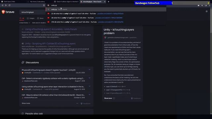
Task: Click Show more under Discussions
Action: click(26, 103)
